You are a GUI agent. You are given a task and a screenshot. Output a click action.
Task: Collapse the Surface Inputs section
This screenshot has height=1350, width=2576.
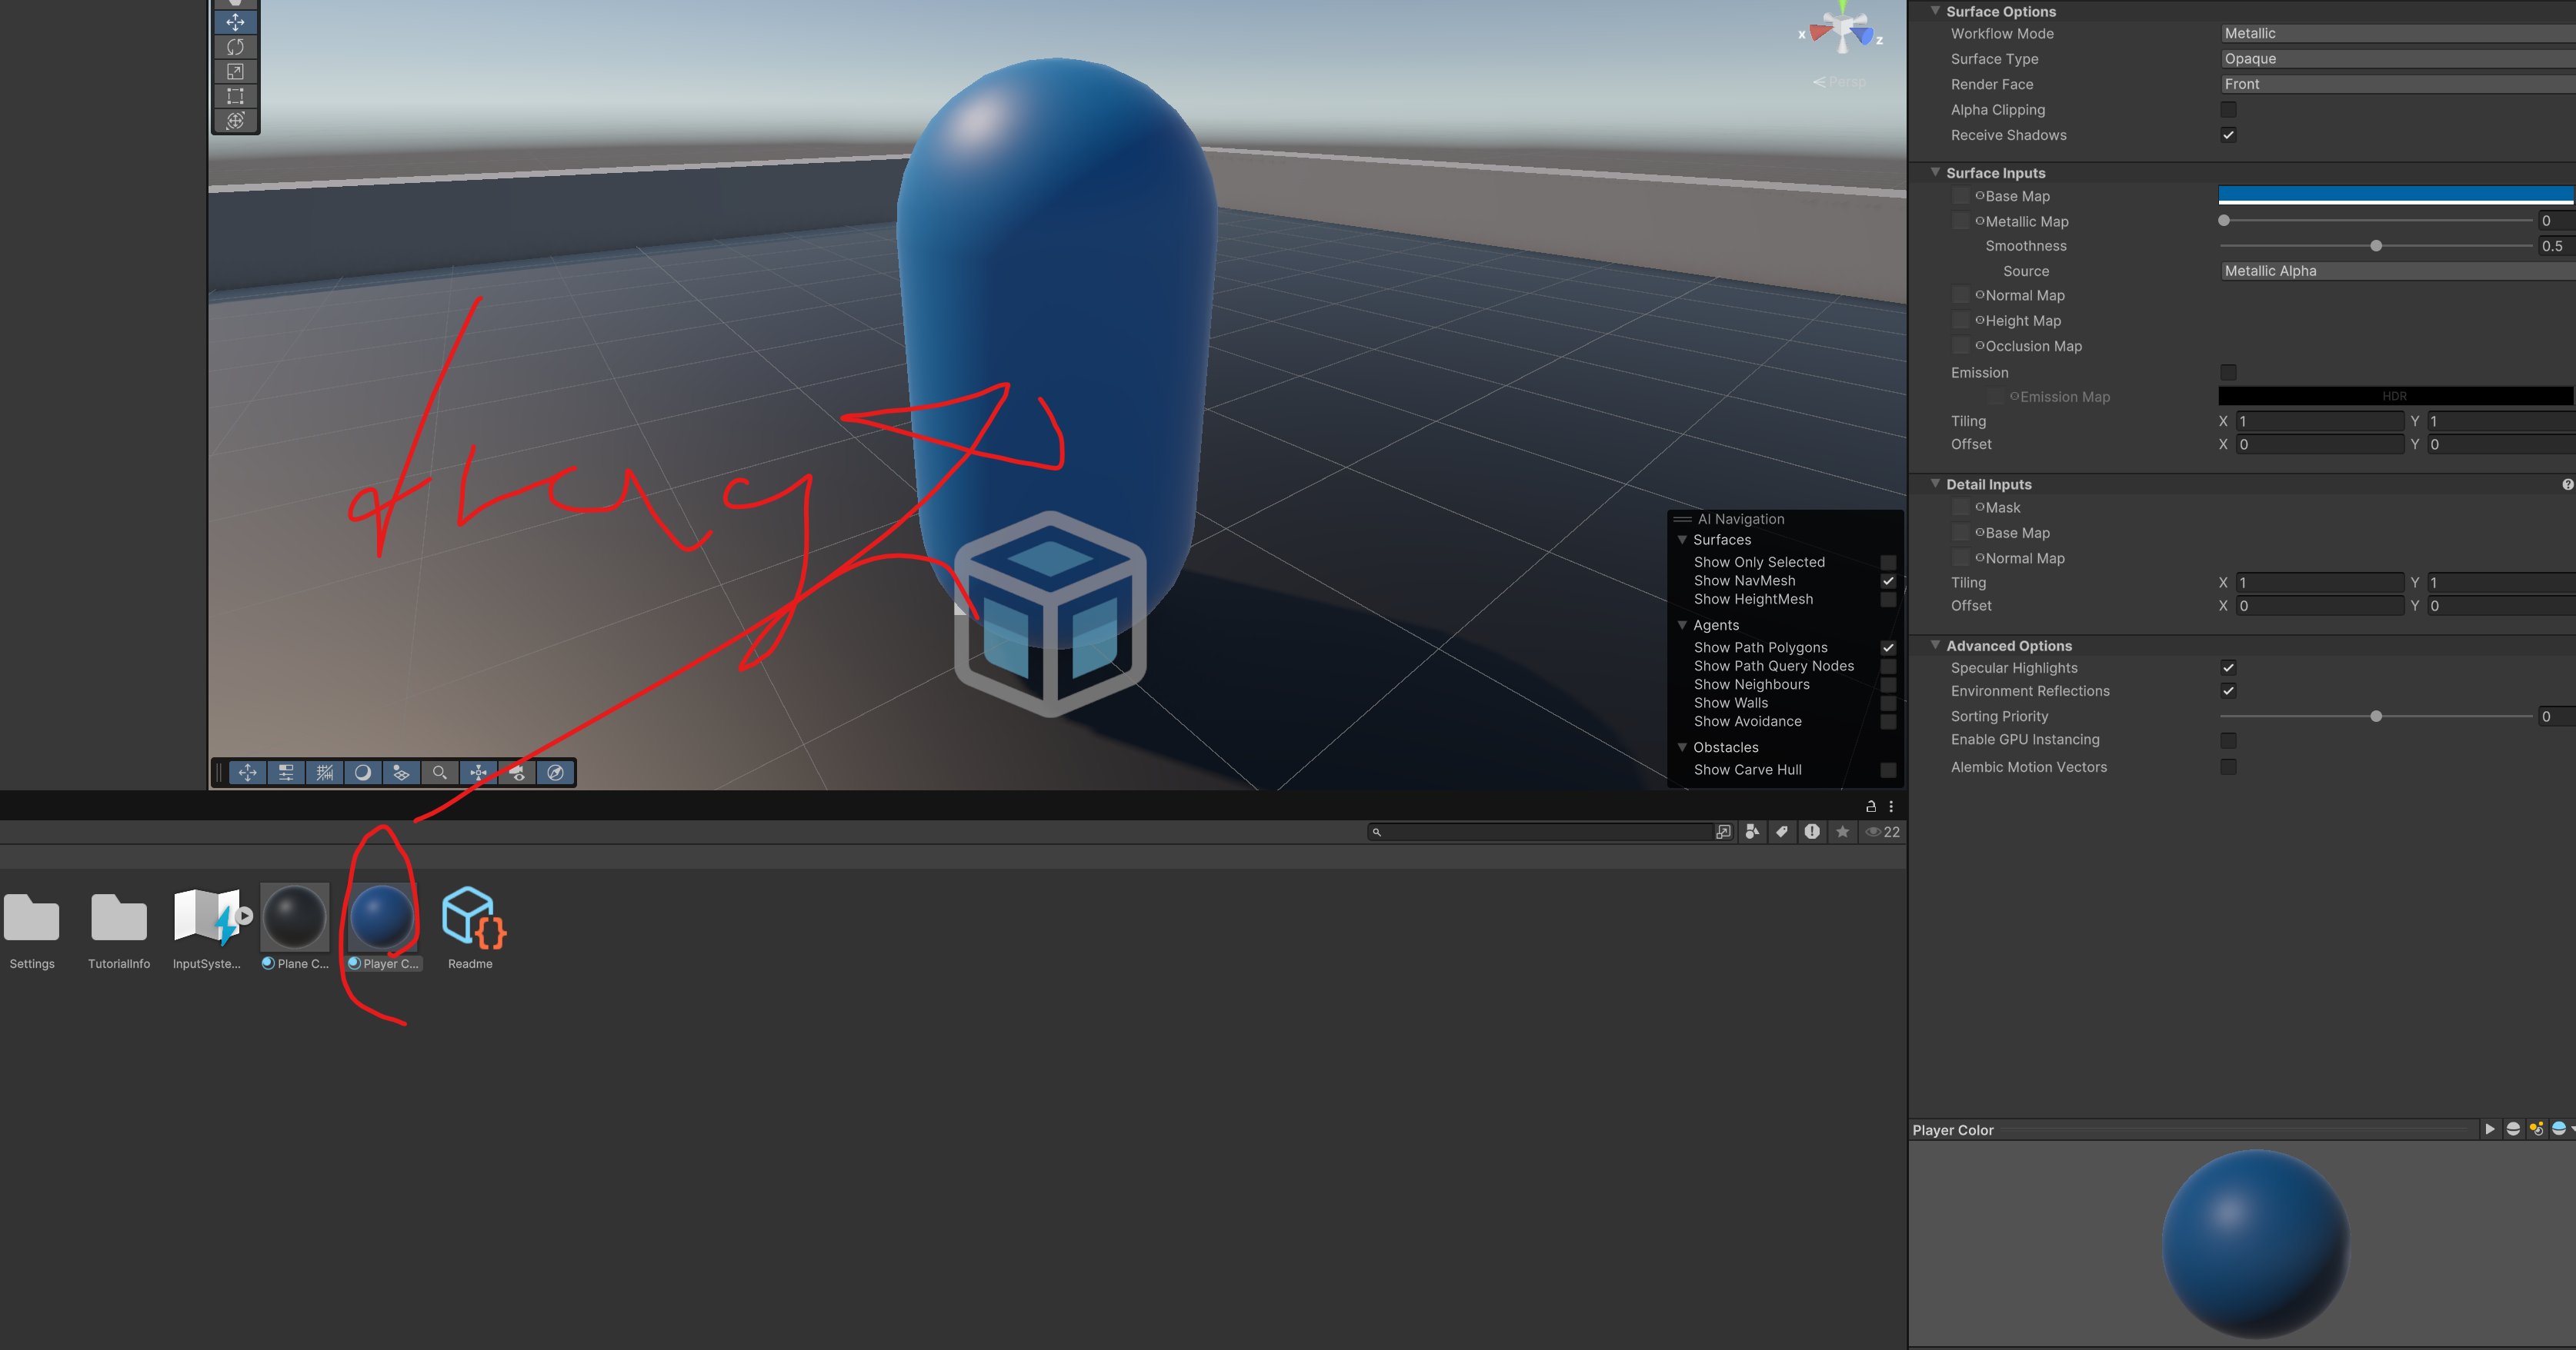[x=1935, y=173]
